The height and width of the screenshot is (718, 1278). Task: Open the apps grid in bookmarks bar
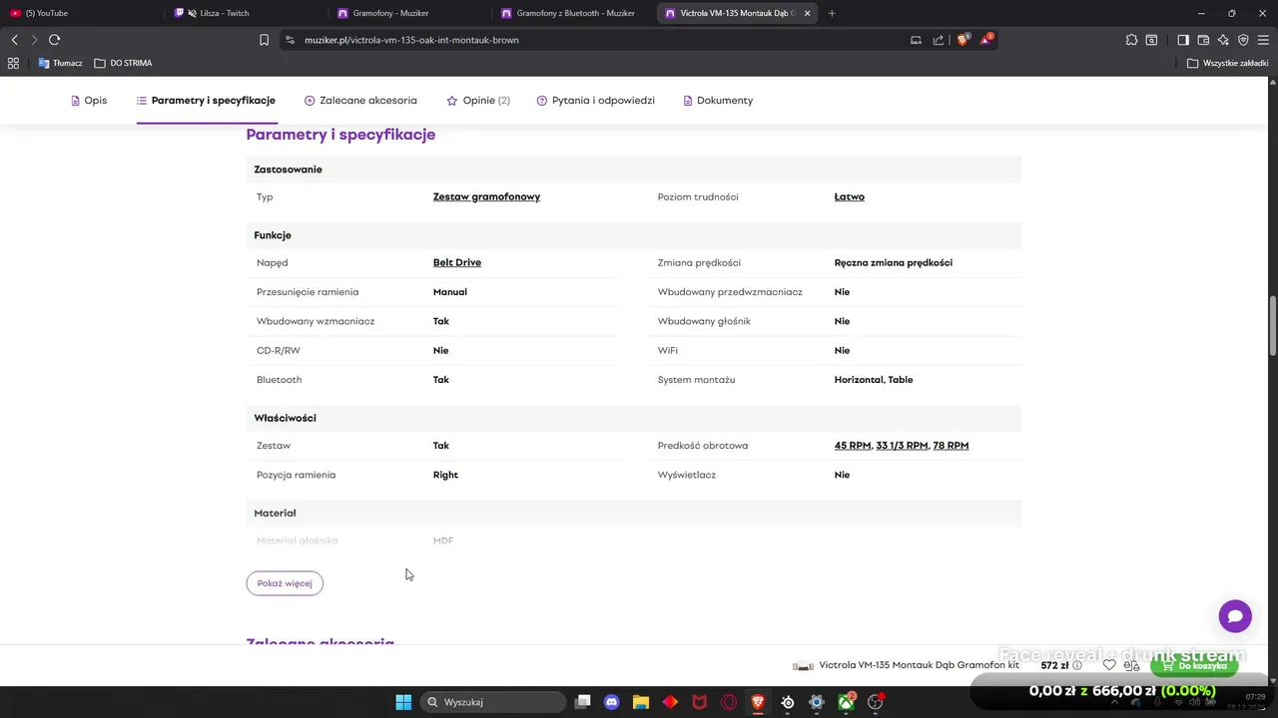(13, 63)
